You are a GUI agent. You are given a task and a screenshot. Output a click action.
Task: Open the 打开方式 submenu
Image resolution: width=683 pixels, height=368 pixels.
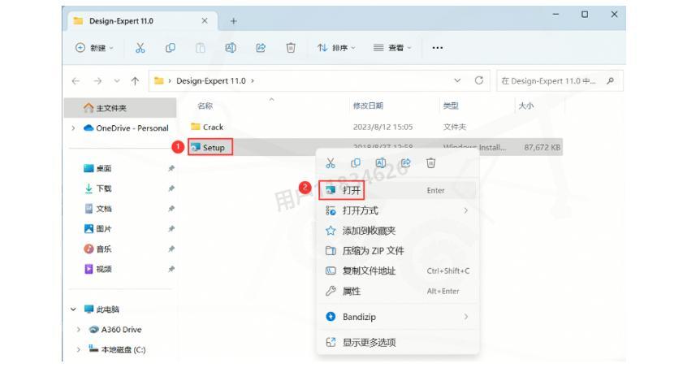point(397,210)
